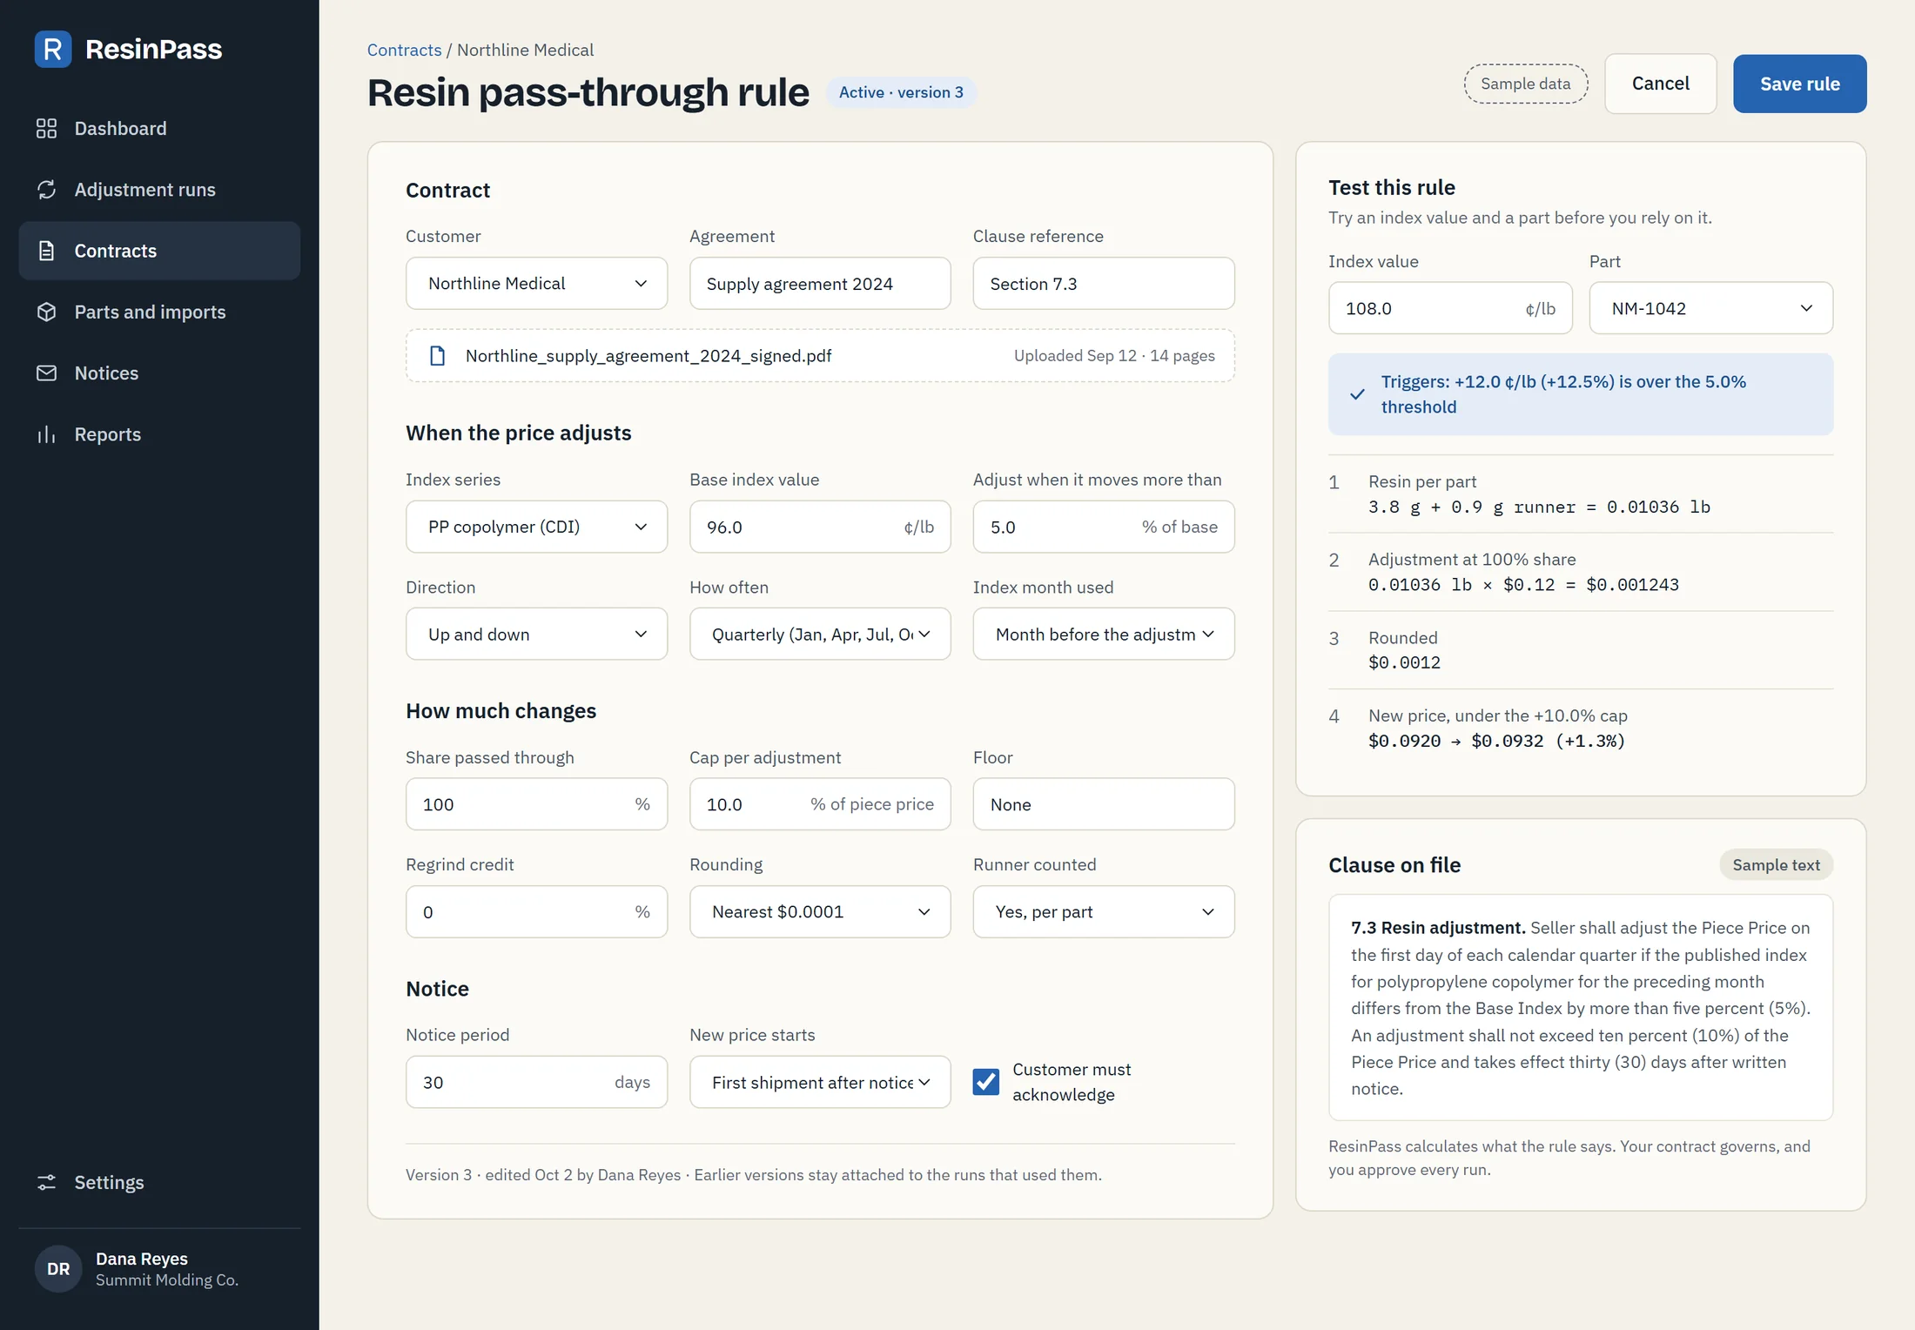Click the Notice period 30 days field

click(x=536, y=1082)
